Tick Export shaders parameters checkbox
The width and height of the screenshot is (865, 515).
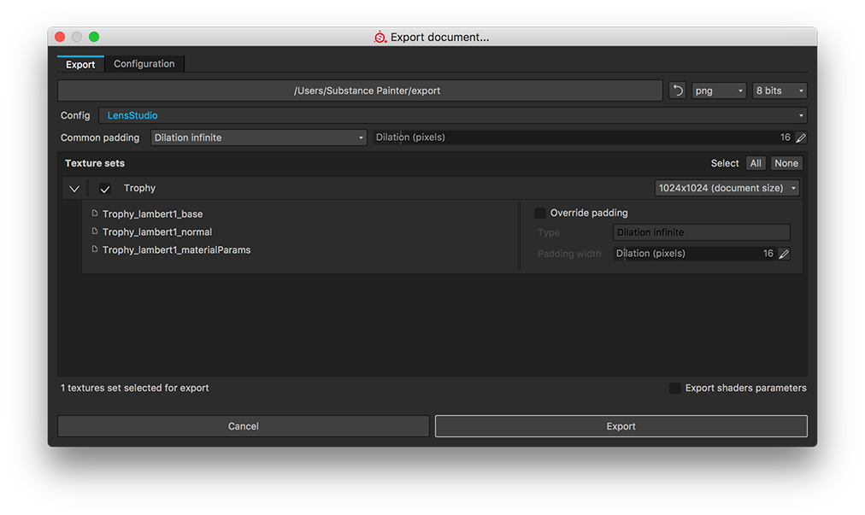[x=675, y=388]
